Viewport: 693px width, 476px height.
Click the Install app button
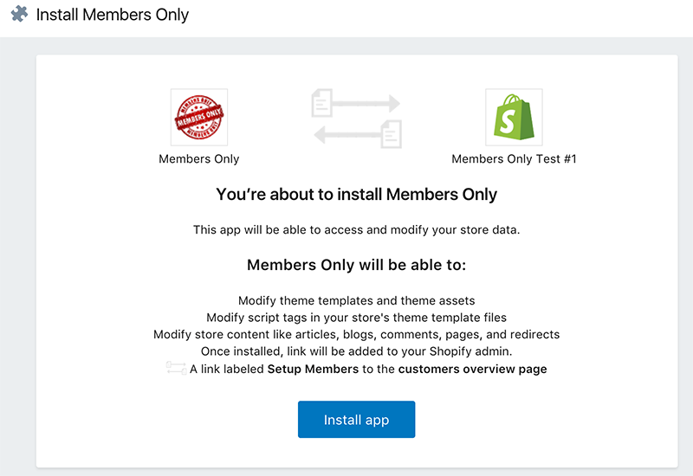coord(356,420)
